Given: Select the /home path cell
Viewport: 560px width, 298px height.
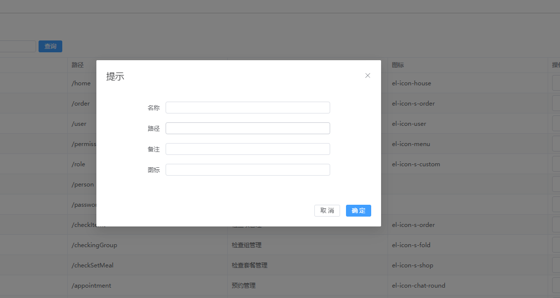Looking at the screenshot, I should point(82,83).
